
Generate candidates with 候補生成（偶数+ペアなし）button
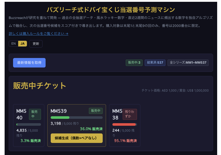pyautogui.click(x=77, y=138)
